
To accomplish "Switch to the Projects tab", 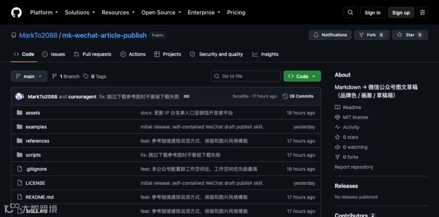I will (x=167, y=54).
